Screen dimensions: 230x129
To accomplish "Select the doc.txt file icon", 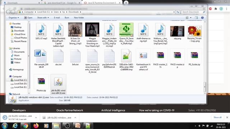I will (58, 56).
